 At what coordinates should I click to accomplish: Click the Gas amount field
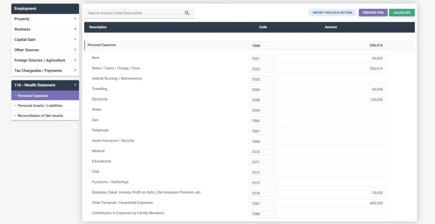pyautogui.click(x=331, y=120)
